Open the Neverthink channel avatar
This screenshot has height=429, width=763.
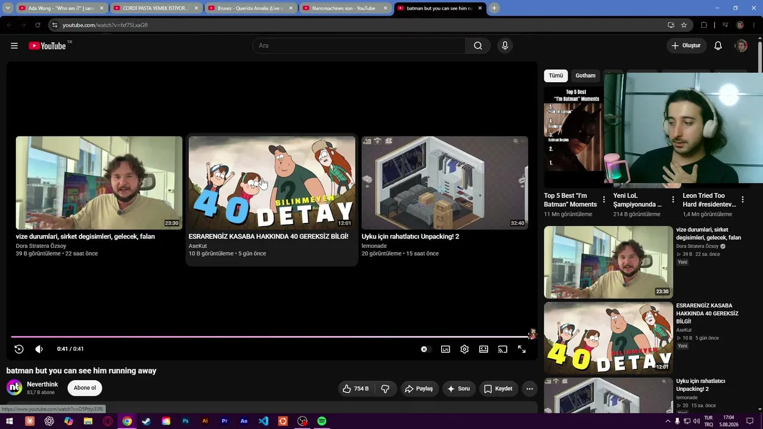[x=14, y=387]
